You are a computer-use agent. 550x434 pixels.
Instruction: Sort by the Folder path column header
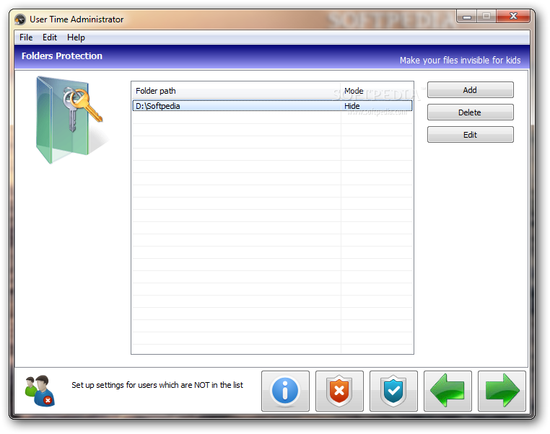[x=236, y=91]
